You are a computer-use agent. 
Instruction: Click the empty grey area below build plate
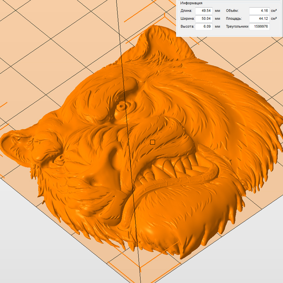39,257
